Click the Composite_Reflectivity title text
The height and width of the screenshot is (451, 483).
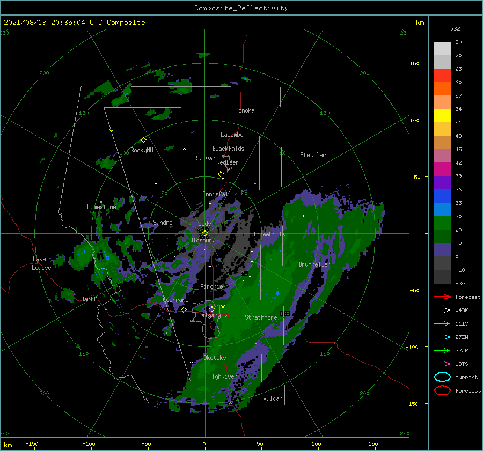coord(241,8)
